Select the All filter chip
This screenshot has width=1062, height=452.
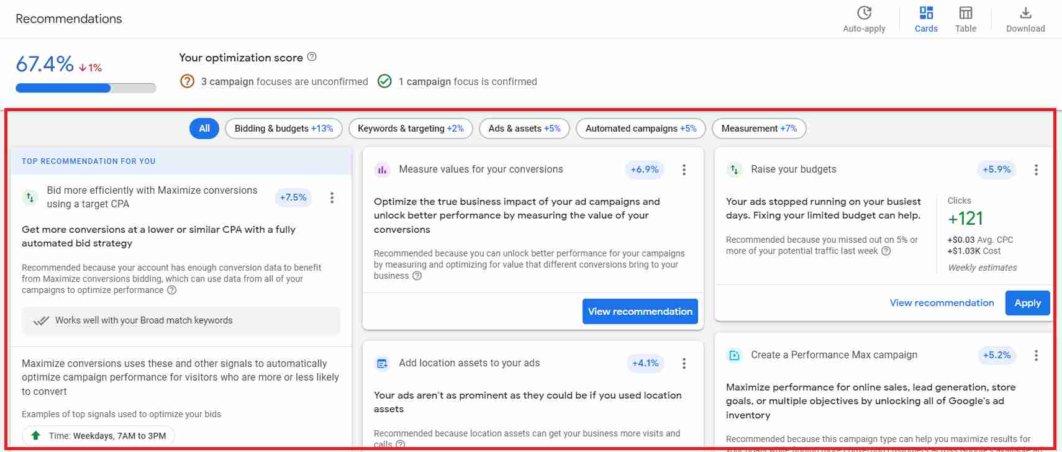coord(204,129)
